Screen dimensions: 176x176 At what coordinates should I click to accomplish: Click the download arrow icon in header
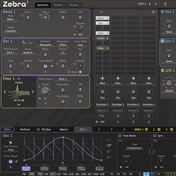point(165,4)
